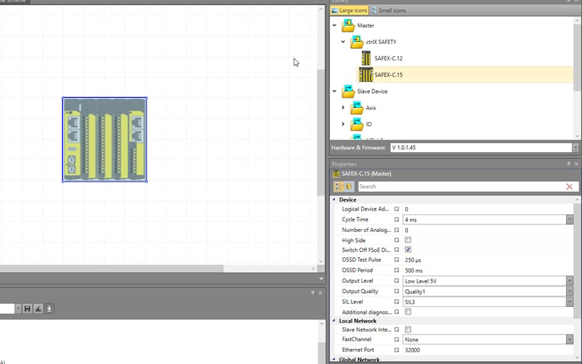Select the SAFEX device on the canvas
The width and height of the screenshot is (582, 364).
[x=105, y=140]
